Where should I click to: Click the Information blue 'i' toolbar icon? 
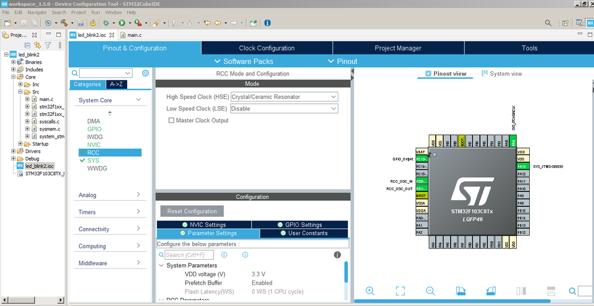tap(268, 23)
